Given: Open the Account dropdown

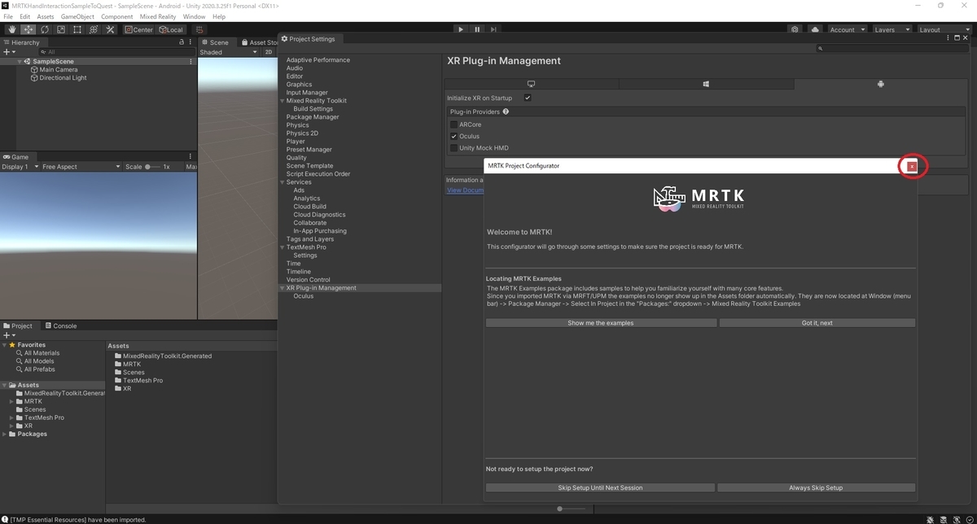Looking at the screenshot, I should 847,29.
